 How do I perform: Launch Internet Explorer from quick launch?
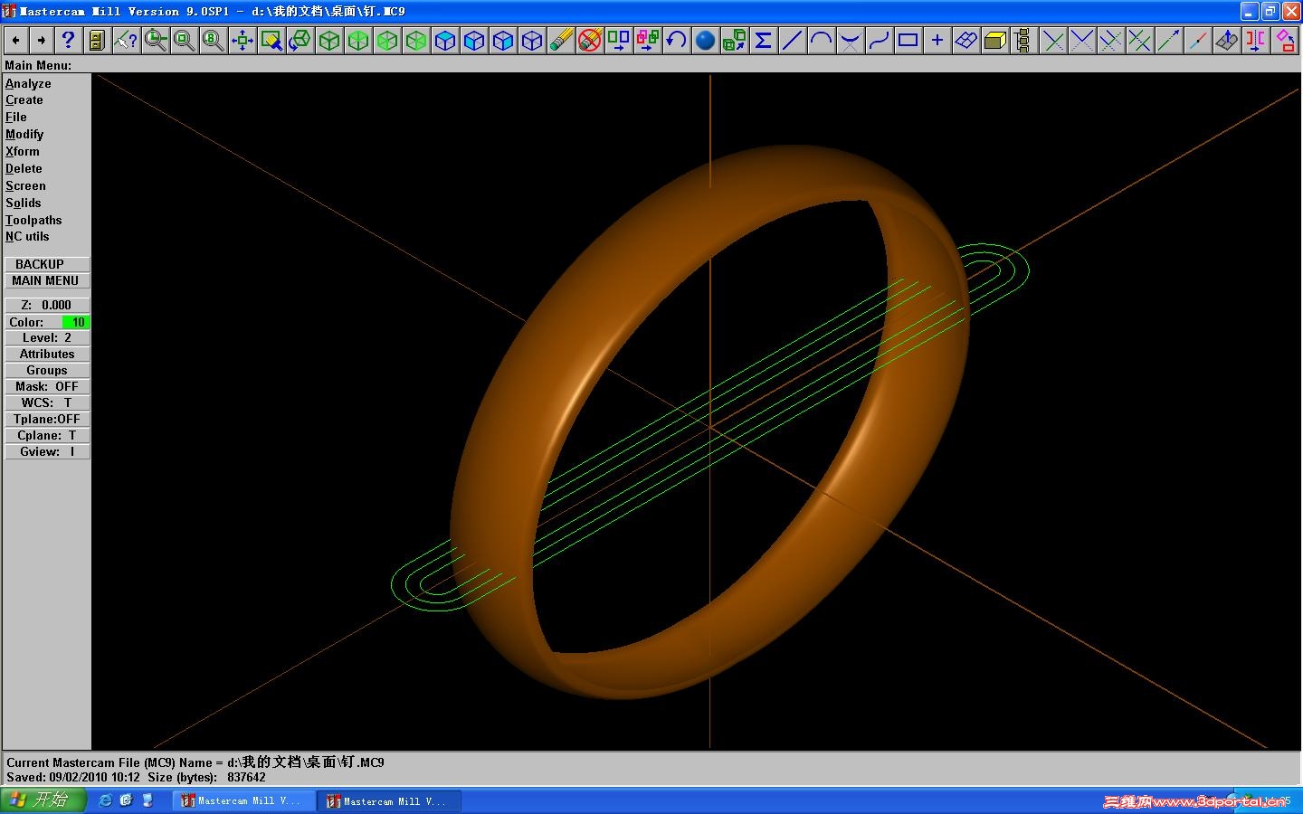coord(105,800)
